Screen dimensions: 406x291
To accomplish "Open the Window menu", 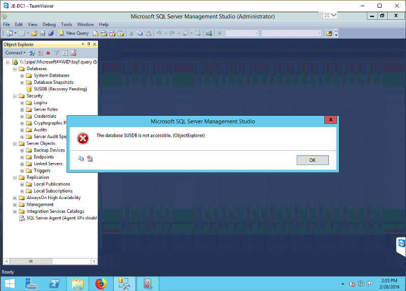I will (85, 24).
